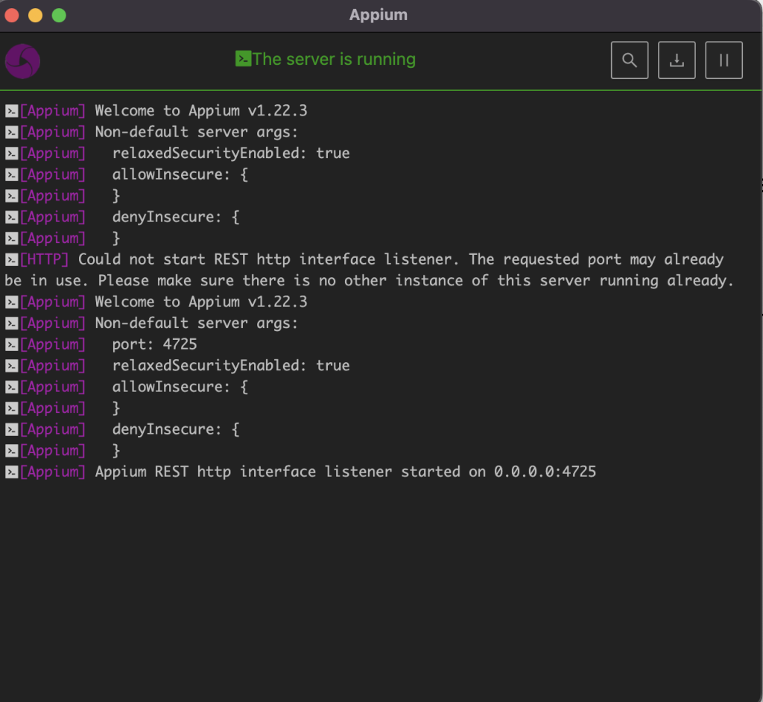Click terminal icon before listener started line
Image resolution: width=763 pixels, height=702 pixels.
(x=11, y=472)
